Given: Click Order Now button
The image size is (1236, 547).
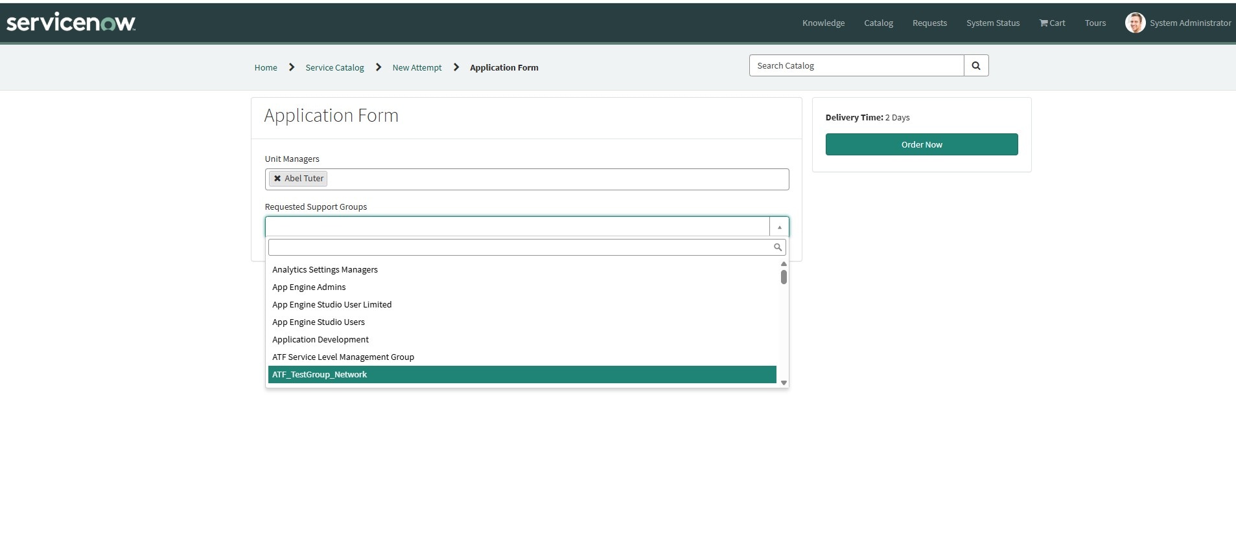Looking at the screenshot, I should [x=922, y=144].
